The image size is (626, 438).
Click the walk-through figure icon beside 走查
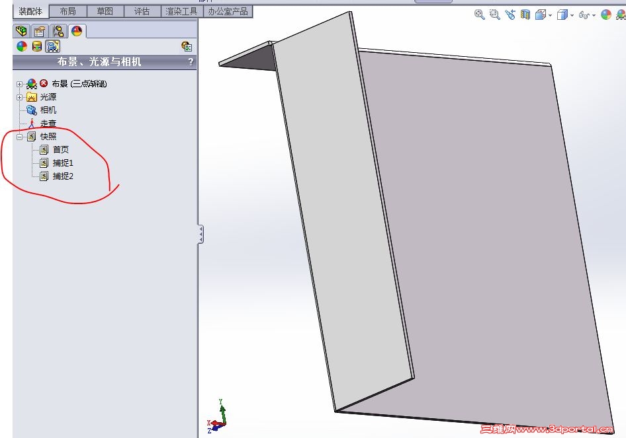point(32,123)
